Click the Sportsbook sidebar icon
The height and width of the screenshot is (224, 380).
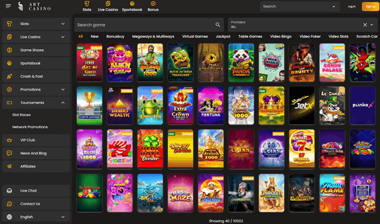[x=9, y=63]
